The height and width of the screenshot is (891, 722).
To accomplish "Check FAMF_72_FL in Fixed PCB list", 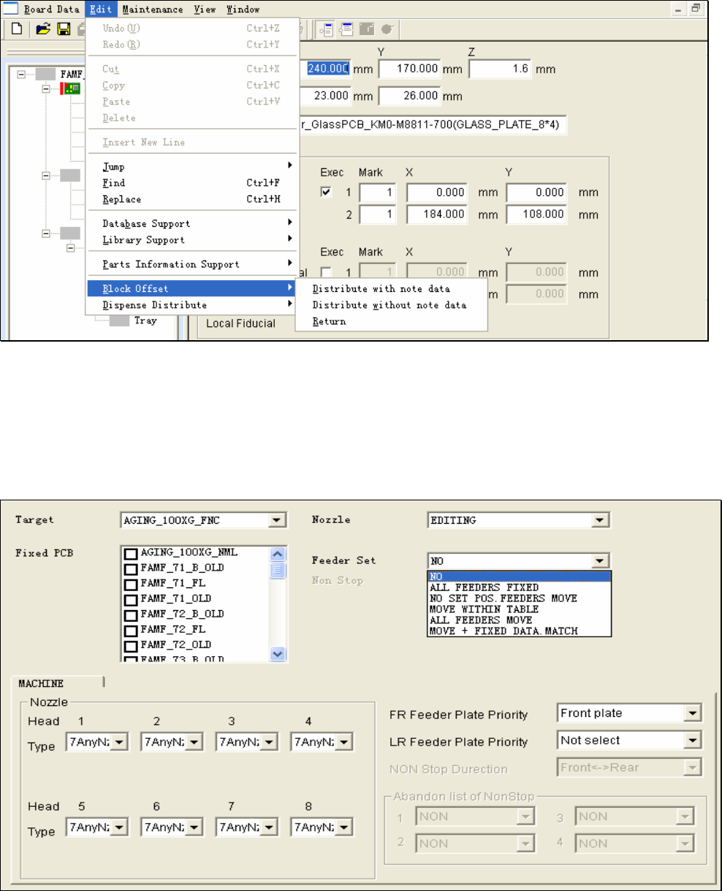I will (131, 630).
